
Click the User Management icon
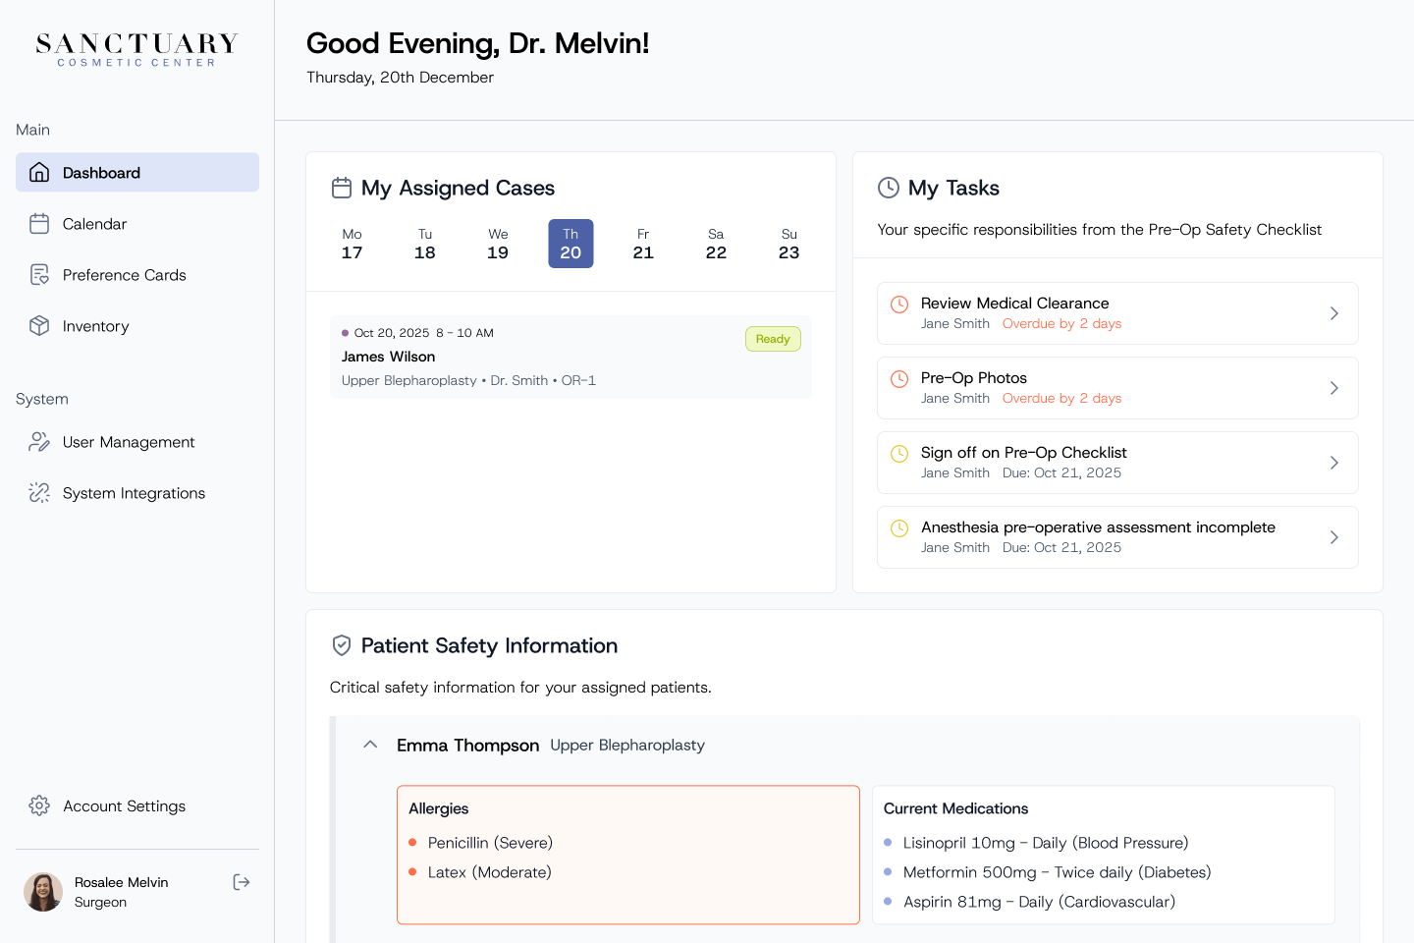(x=39, y=442)
